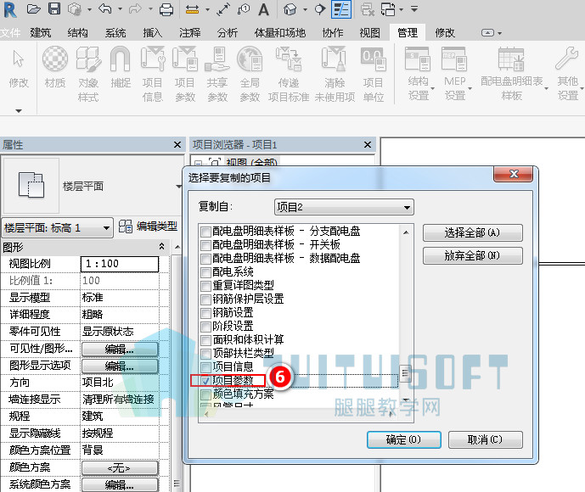This screenshot has width=585, height=492.
Task: Open Project Information (项目信息) tool
Action: pyautogui.click(x=153, y=74)
